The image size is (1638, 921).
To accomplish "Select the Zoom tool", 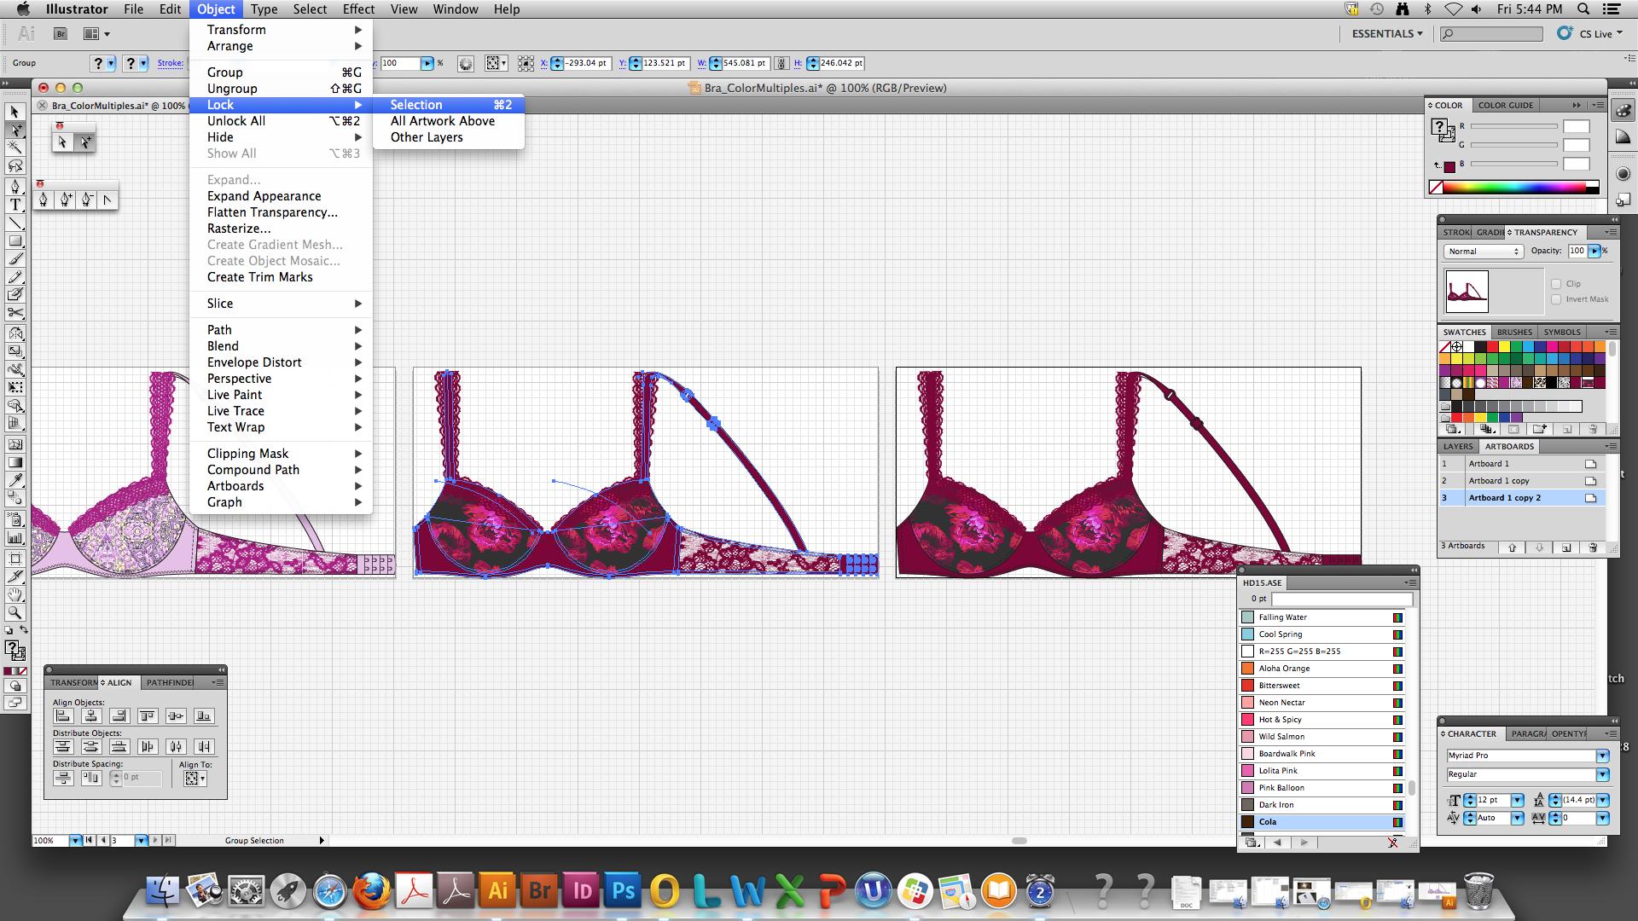I will (x=15, y=612).
